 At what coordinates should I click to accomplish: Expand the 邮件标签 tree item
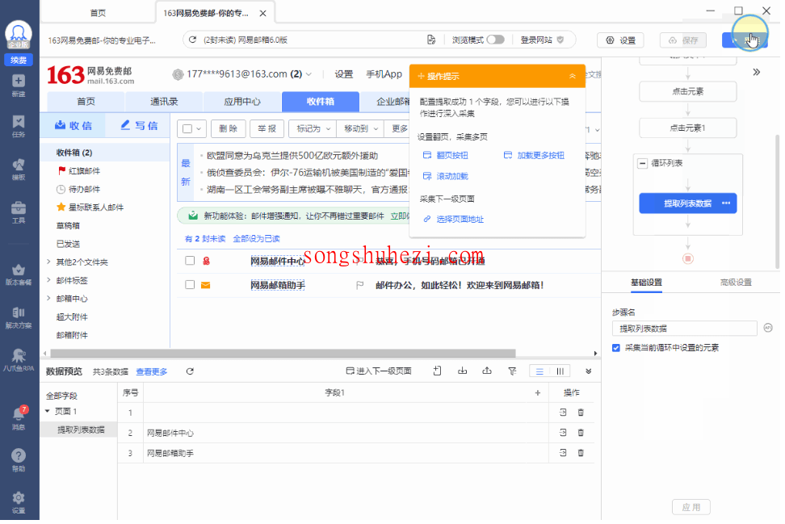(48, 280)
